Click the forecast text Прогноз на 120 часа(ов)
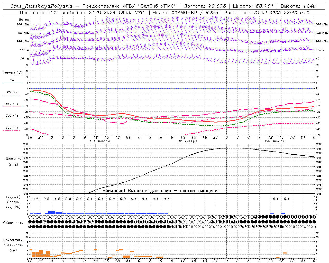Viewport: 329px width, 263px height. click(x=49, y=13)
